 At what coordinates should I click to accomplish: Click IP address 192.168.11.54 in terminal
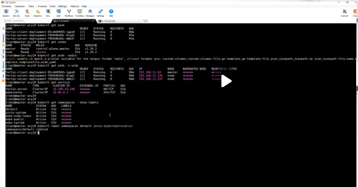pos(150,72)
